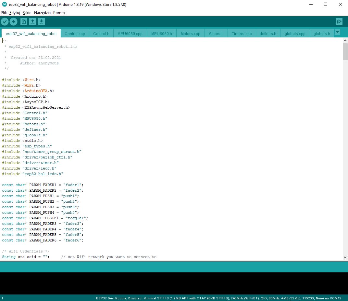Open the Szkic menu
Image resolution: width=348 pixels, height=301 pixels.
tap(27, 13)
